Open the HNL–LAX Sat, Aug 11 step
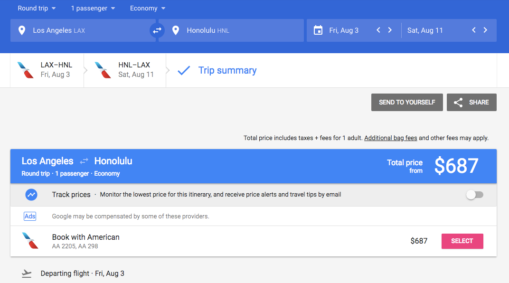509x283 pixels. (125, 70)
